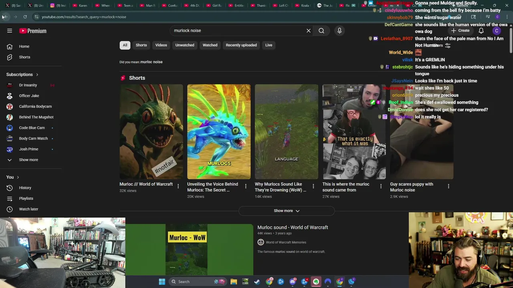Click 'murloc noise' suggestion link
Image resolution: width=513 pixels, height=288 pixels.
pyautogui.click(x=151, y=62)
